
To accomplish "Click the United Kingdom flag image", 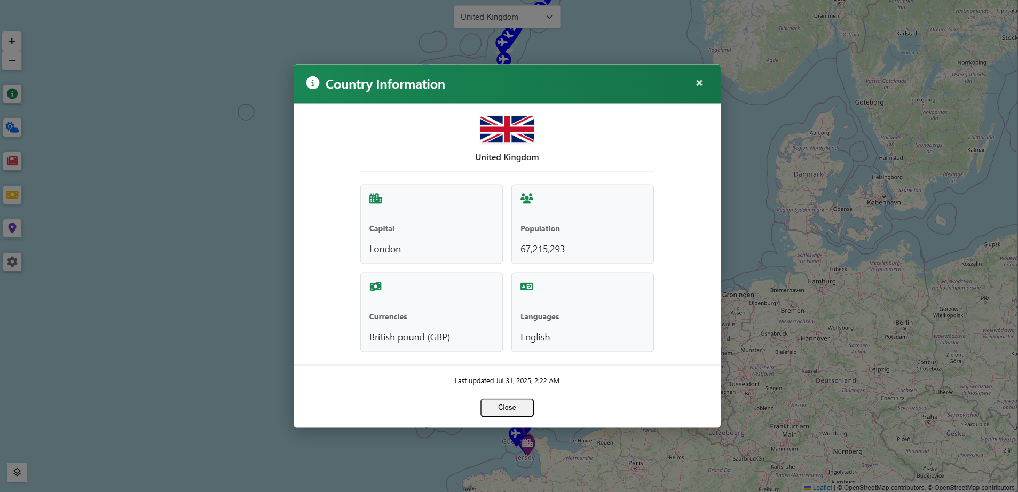I will [506, 129].
